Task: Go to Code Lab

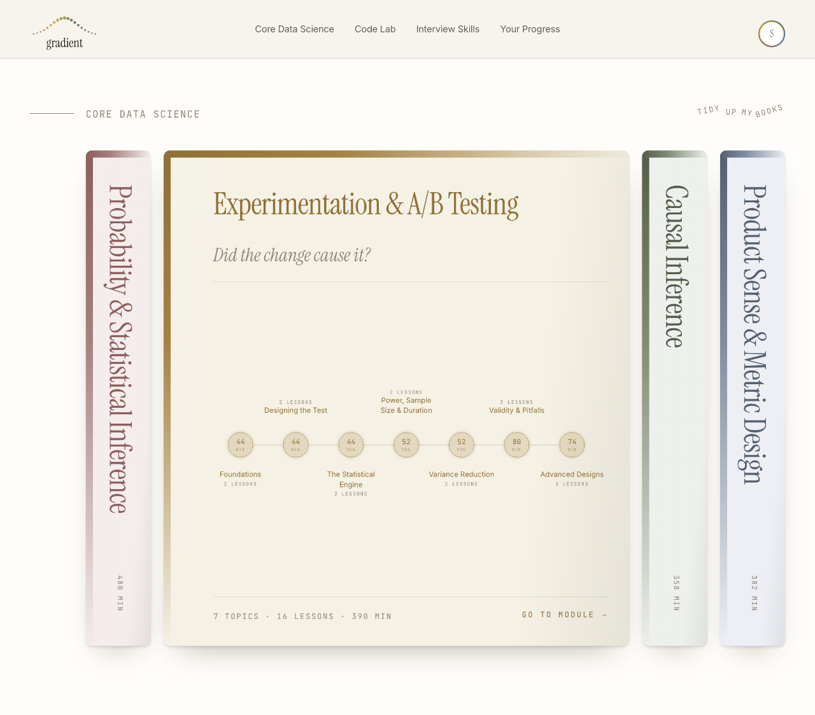Action: [x=375, y=29]
